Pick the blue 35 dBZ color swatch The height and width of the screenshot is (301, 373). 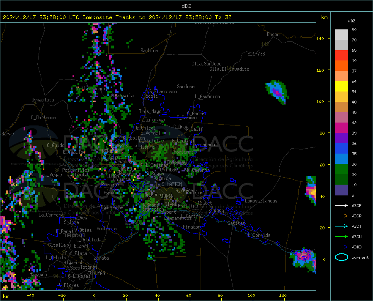[342, 149]
